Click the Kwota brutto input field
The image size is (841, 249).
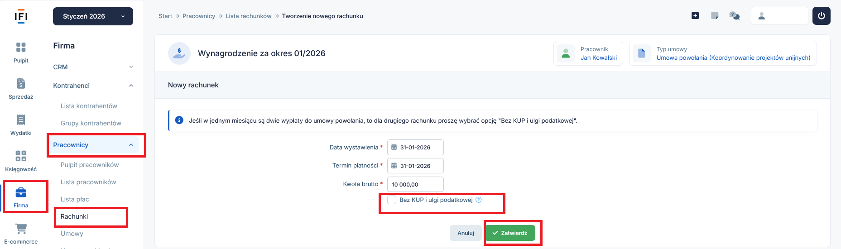tap(415, 184)
